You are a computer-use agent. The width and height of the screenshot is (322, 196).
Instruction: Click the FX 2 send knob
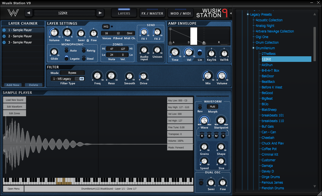point(157,32)
